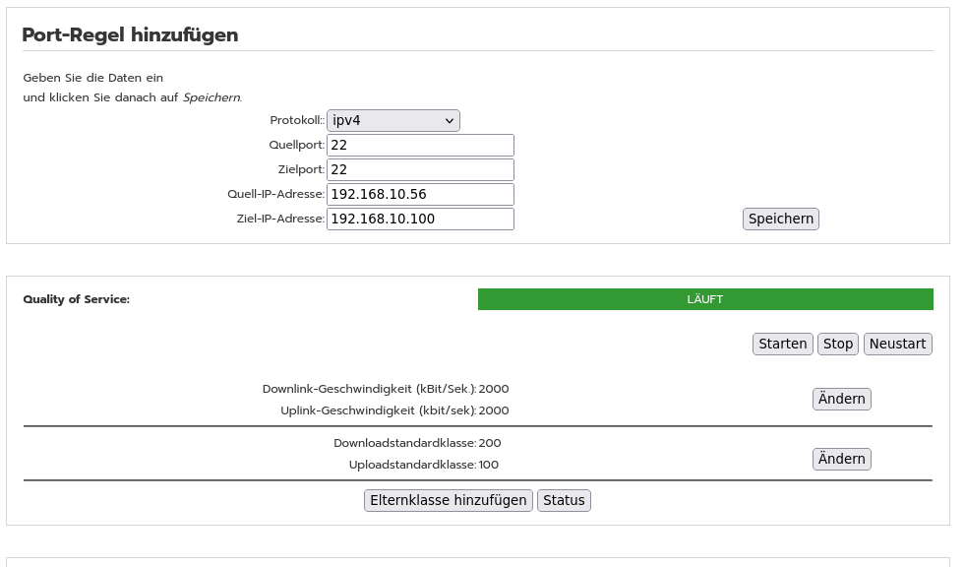Stop the Quality of Service
The width and height of the screenshot is (965, 567).
click(838, 344)
